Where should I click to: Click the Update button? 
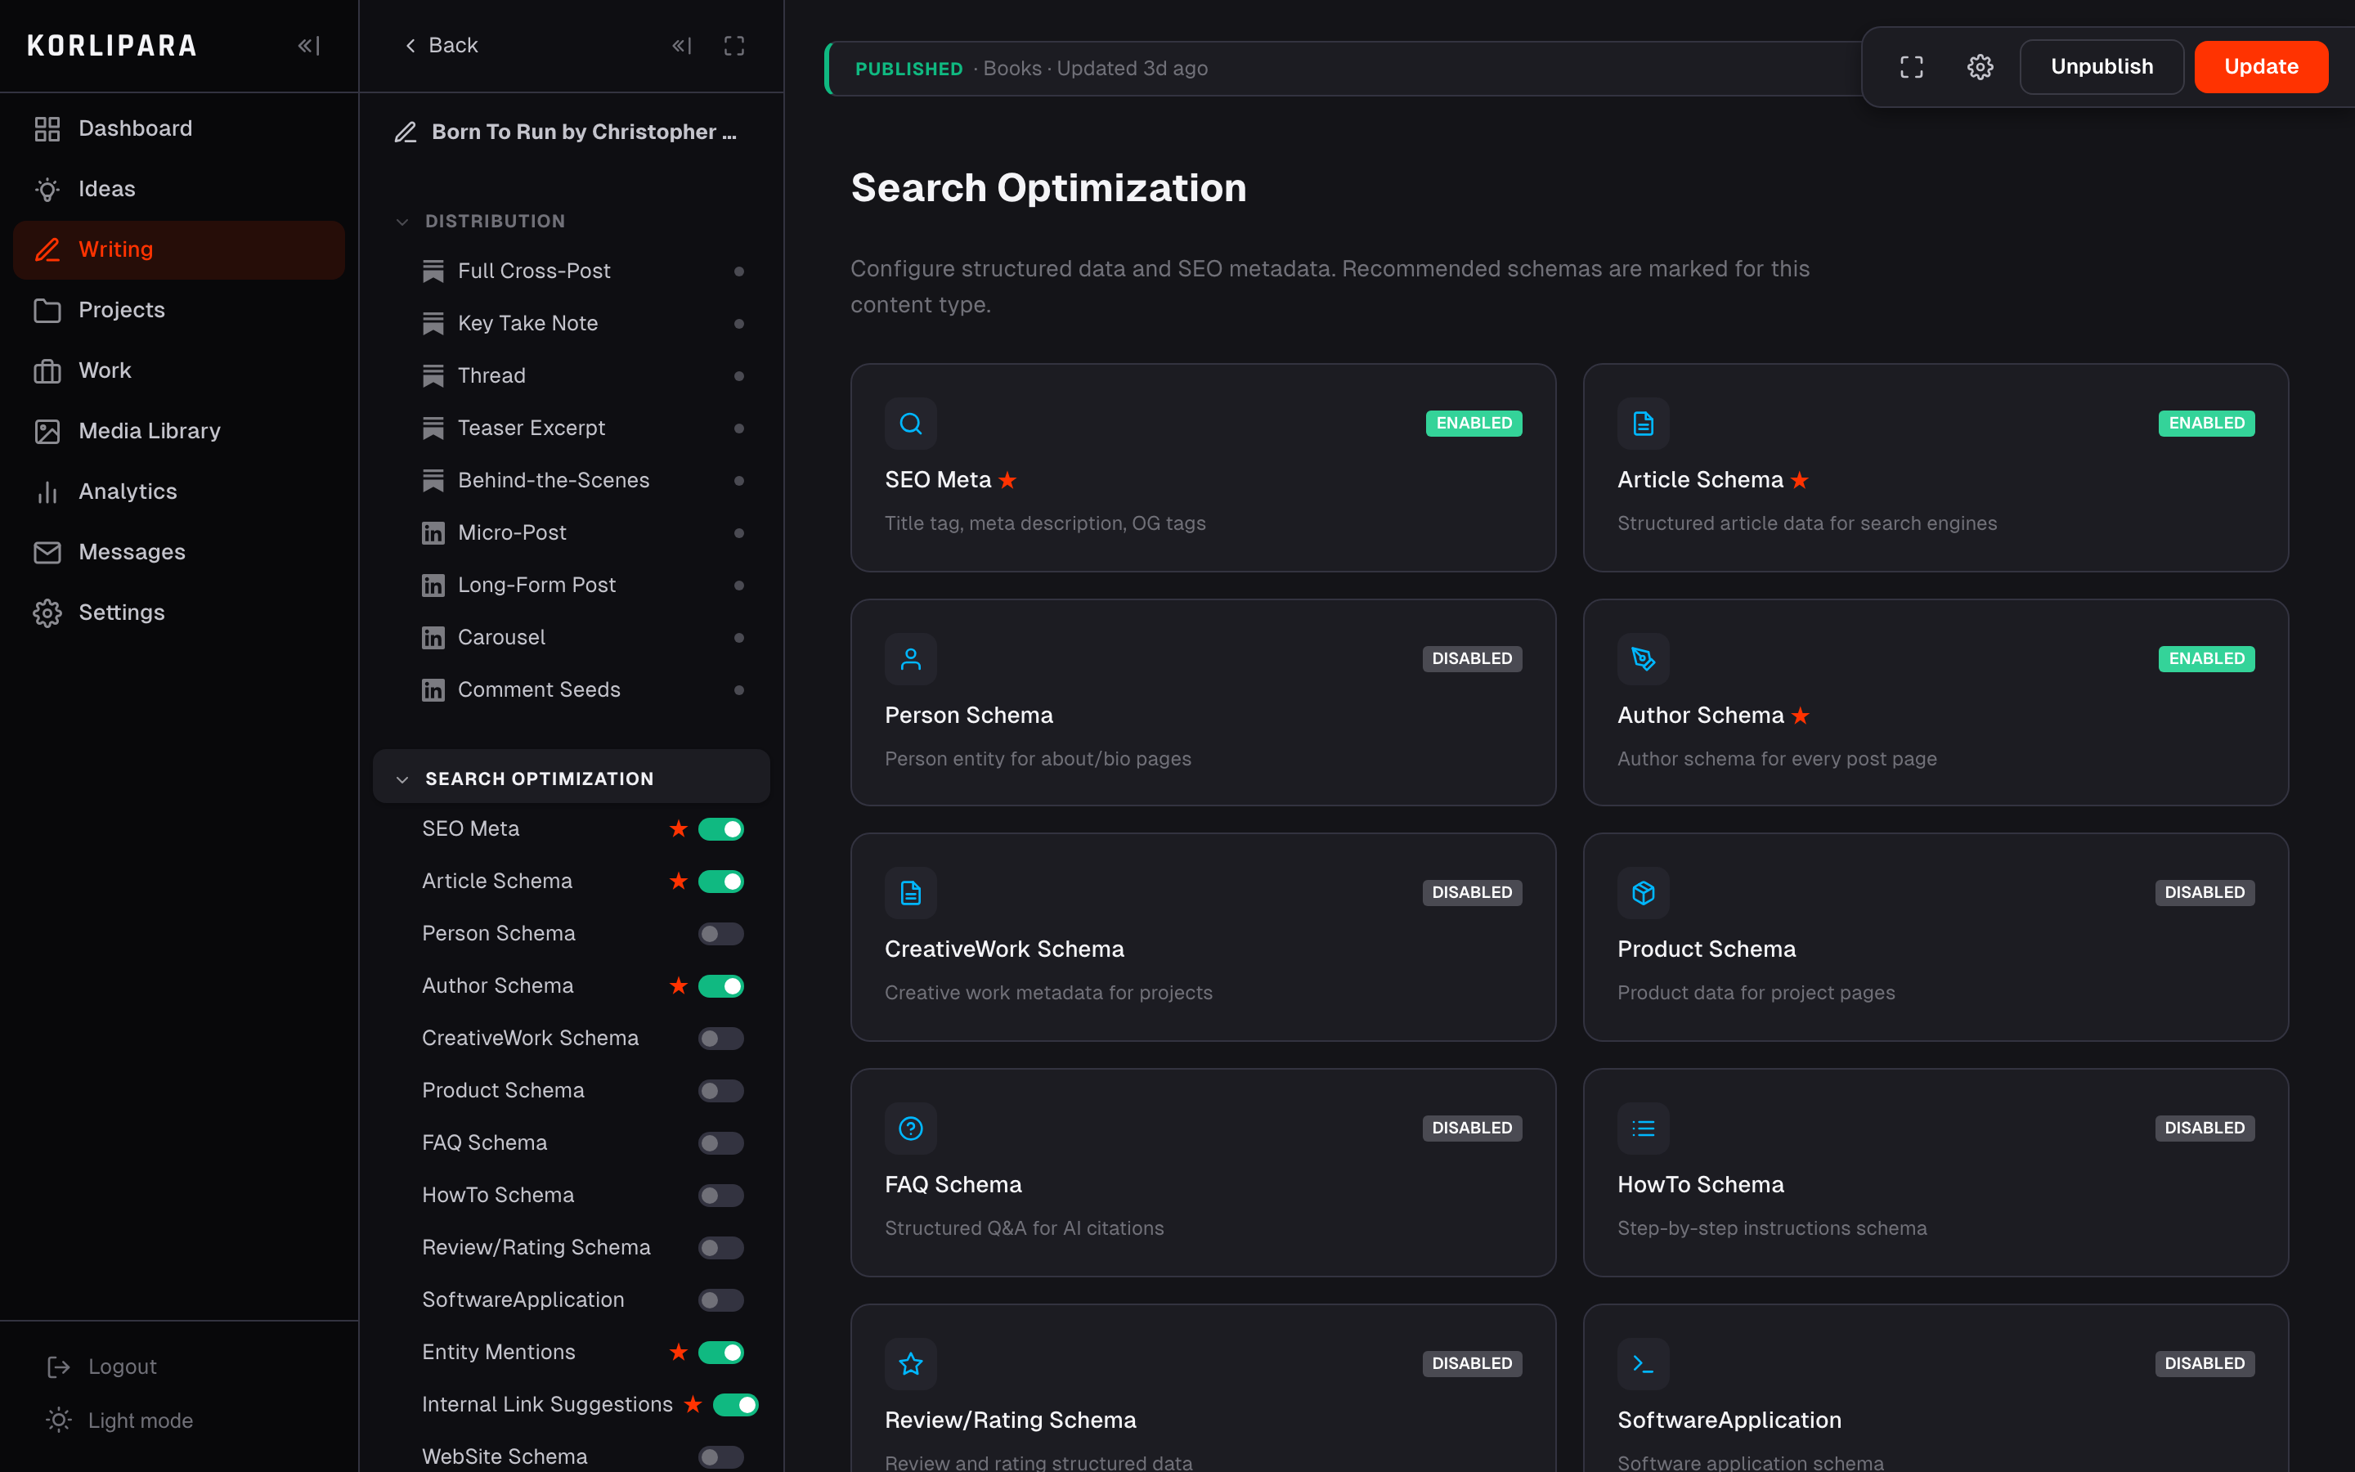pos(2261,67)
